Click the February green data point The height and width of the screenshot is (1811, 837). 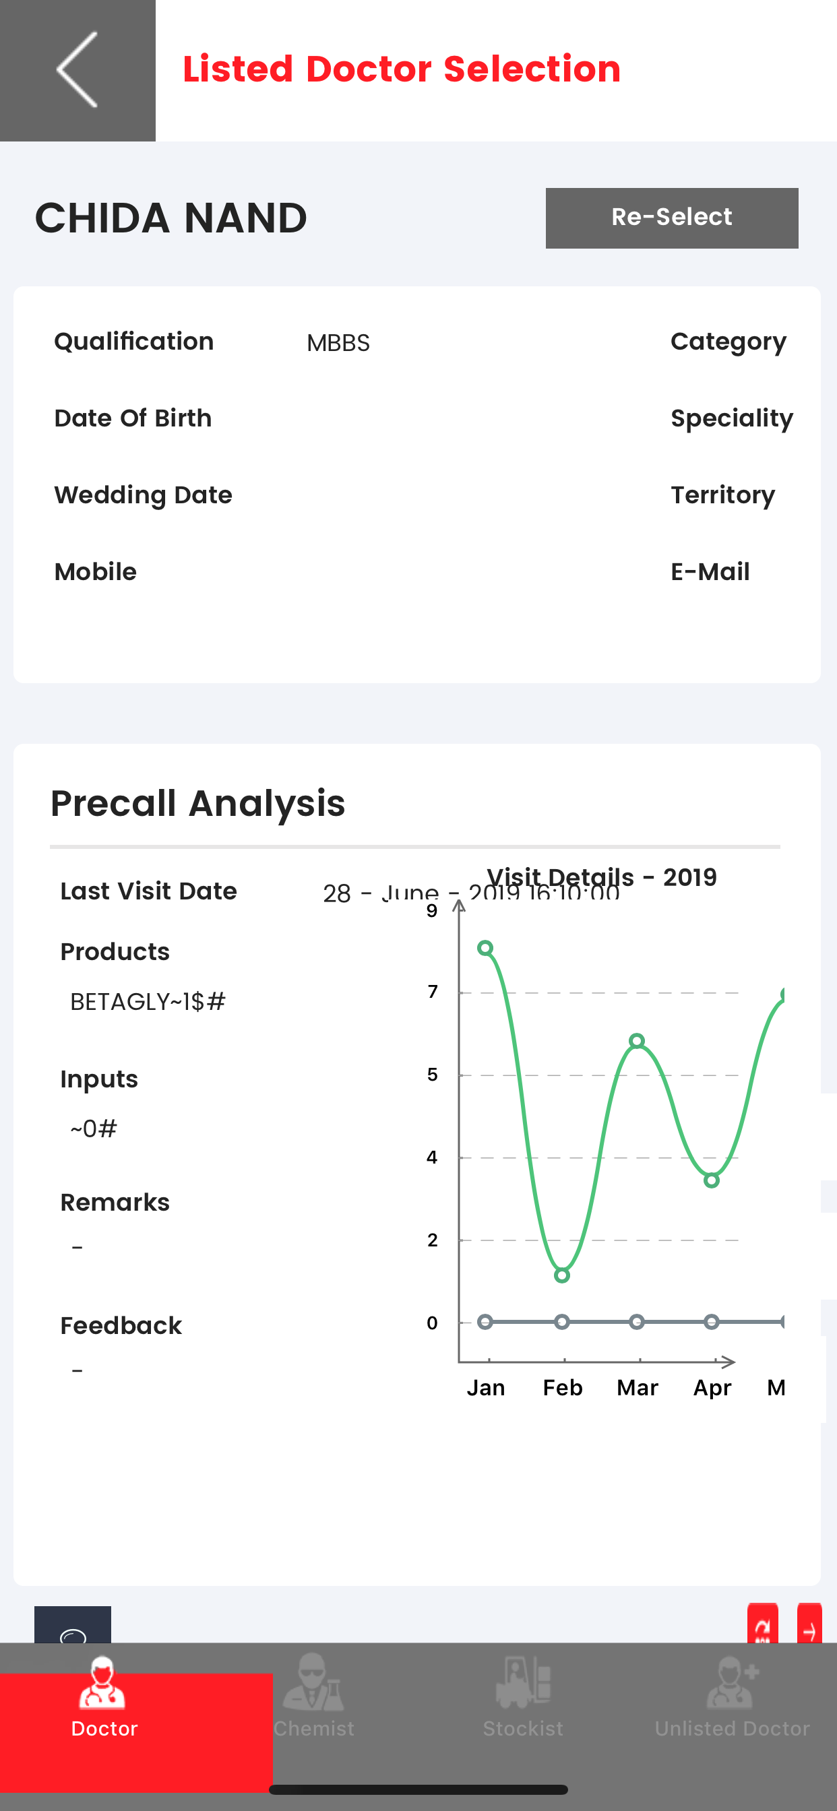562,1275
